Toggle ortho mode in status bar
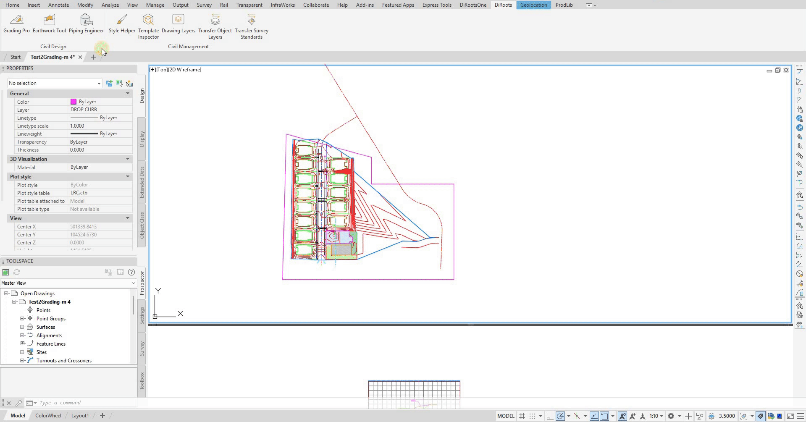 pyautogui.click(x=549, y=416)
